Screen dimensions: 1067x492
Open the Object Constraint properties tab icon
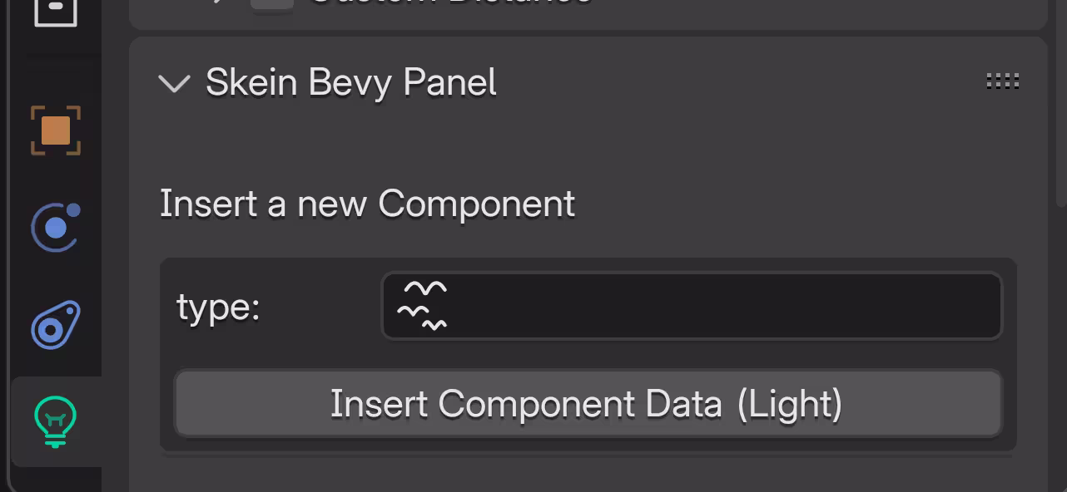[56, 323]
